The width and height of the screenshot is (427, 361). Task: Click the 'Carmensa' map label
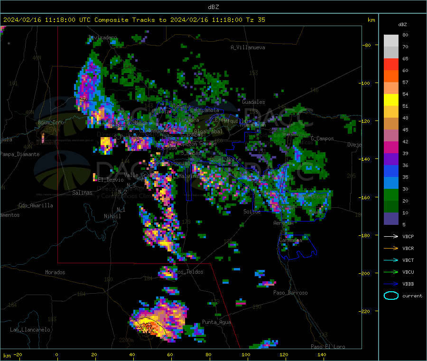pos(290,240)
